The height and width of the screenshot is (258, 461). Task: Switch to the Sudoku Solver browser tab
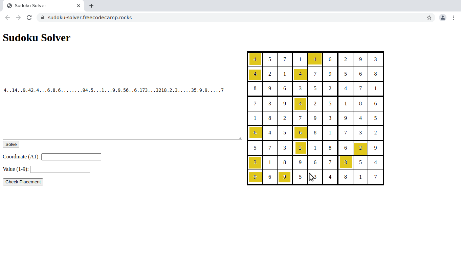tap(41, 5)
